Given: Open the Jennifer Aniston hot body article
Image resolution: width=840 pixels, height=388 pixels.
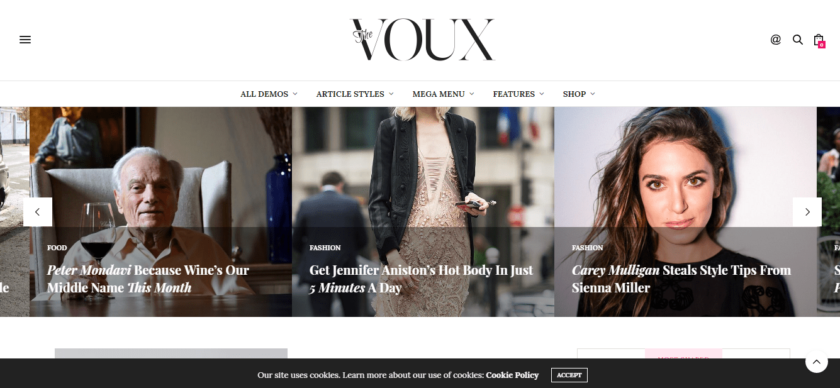Looking at the screenshot, I should coord(421,279).
